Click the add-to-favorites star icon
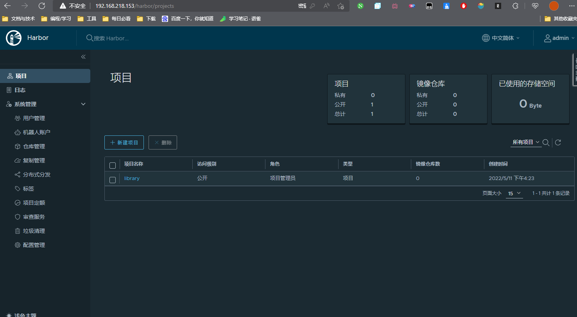Viewport: 577px width, 317px height. click(340, 6)
